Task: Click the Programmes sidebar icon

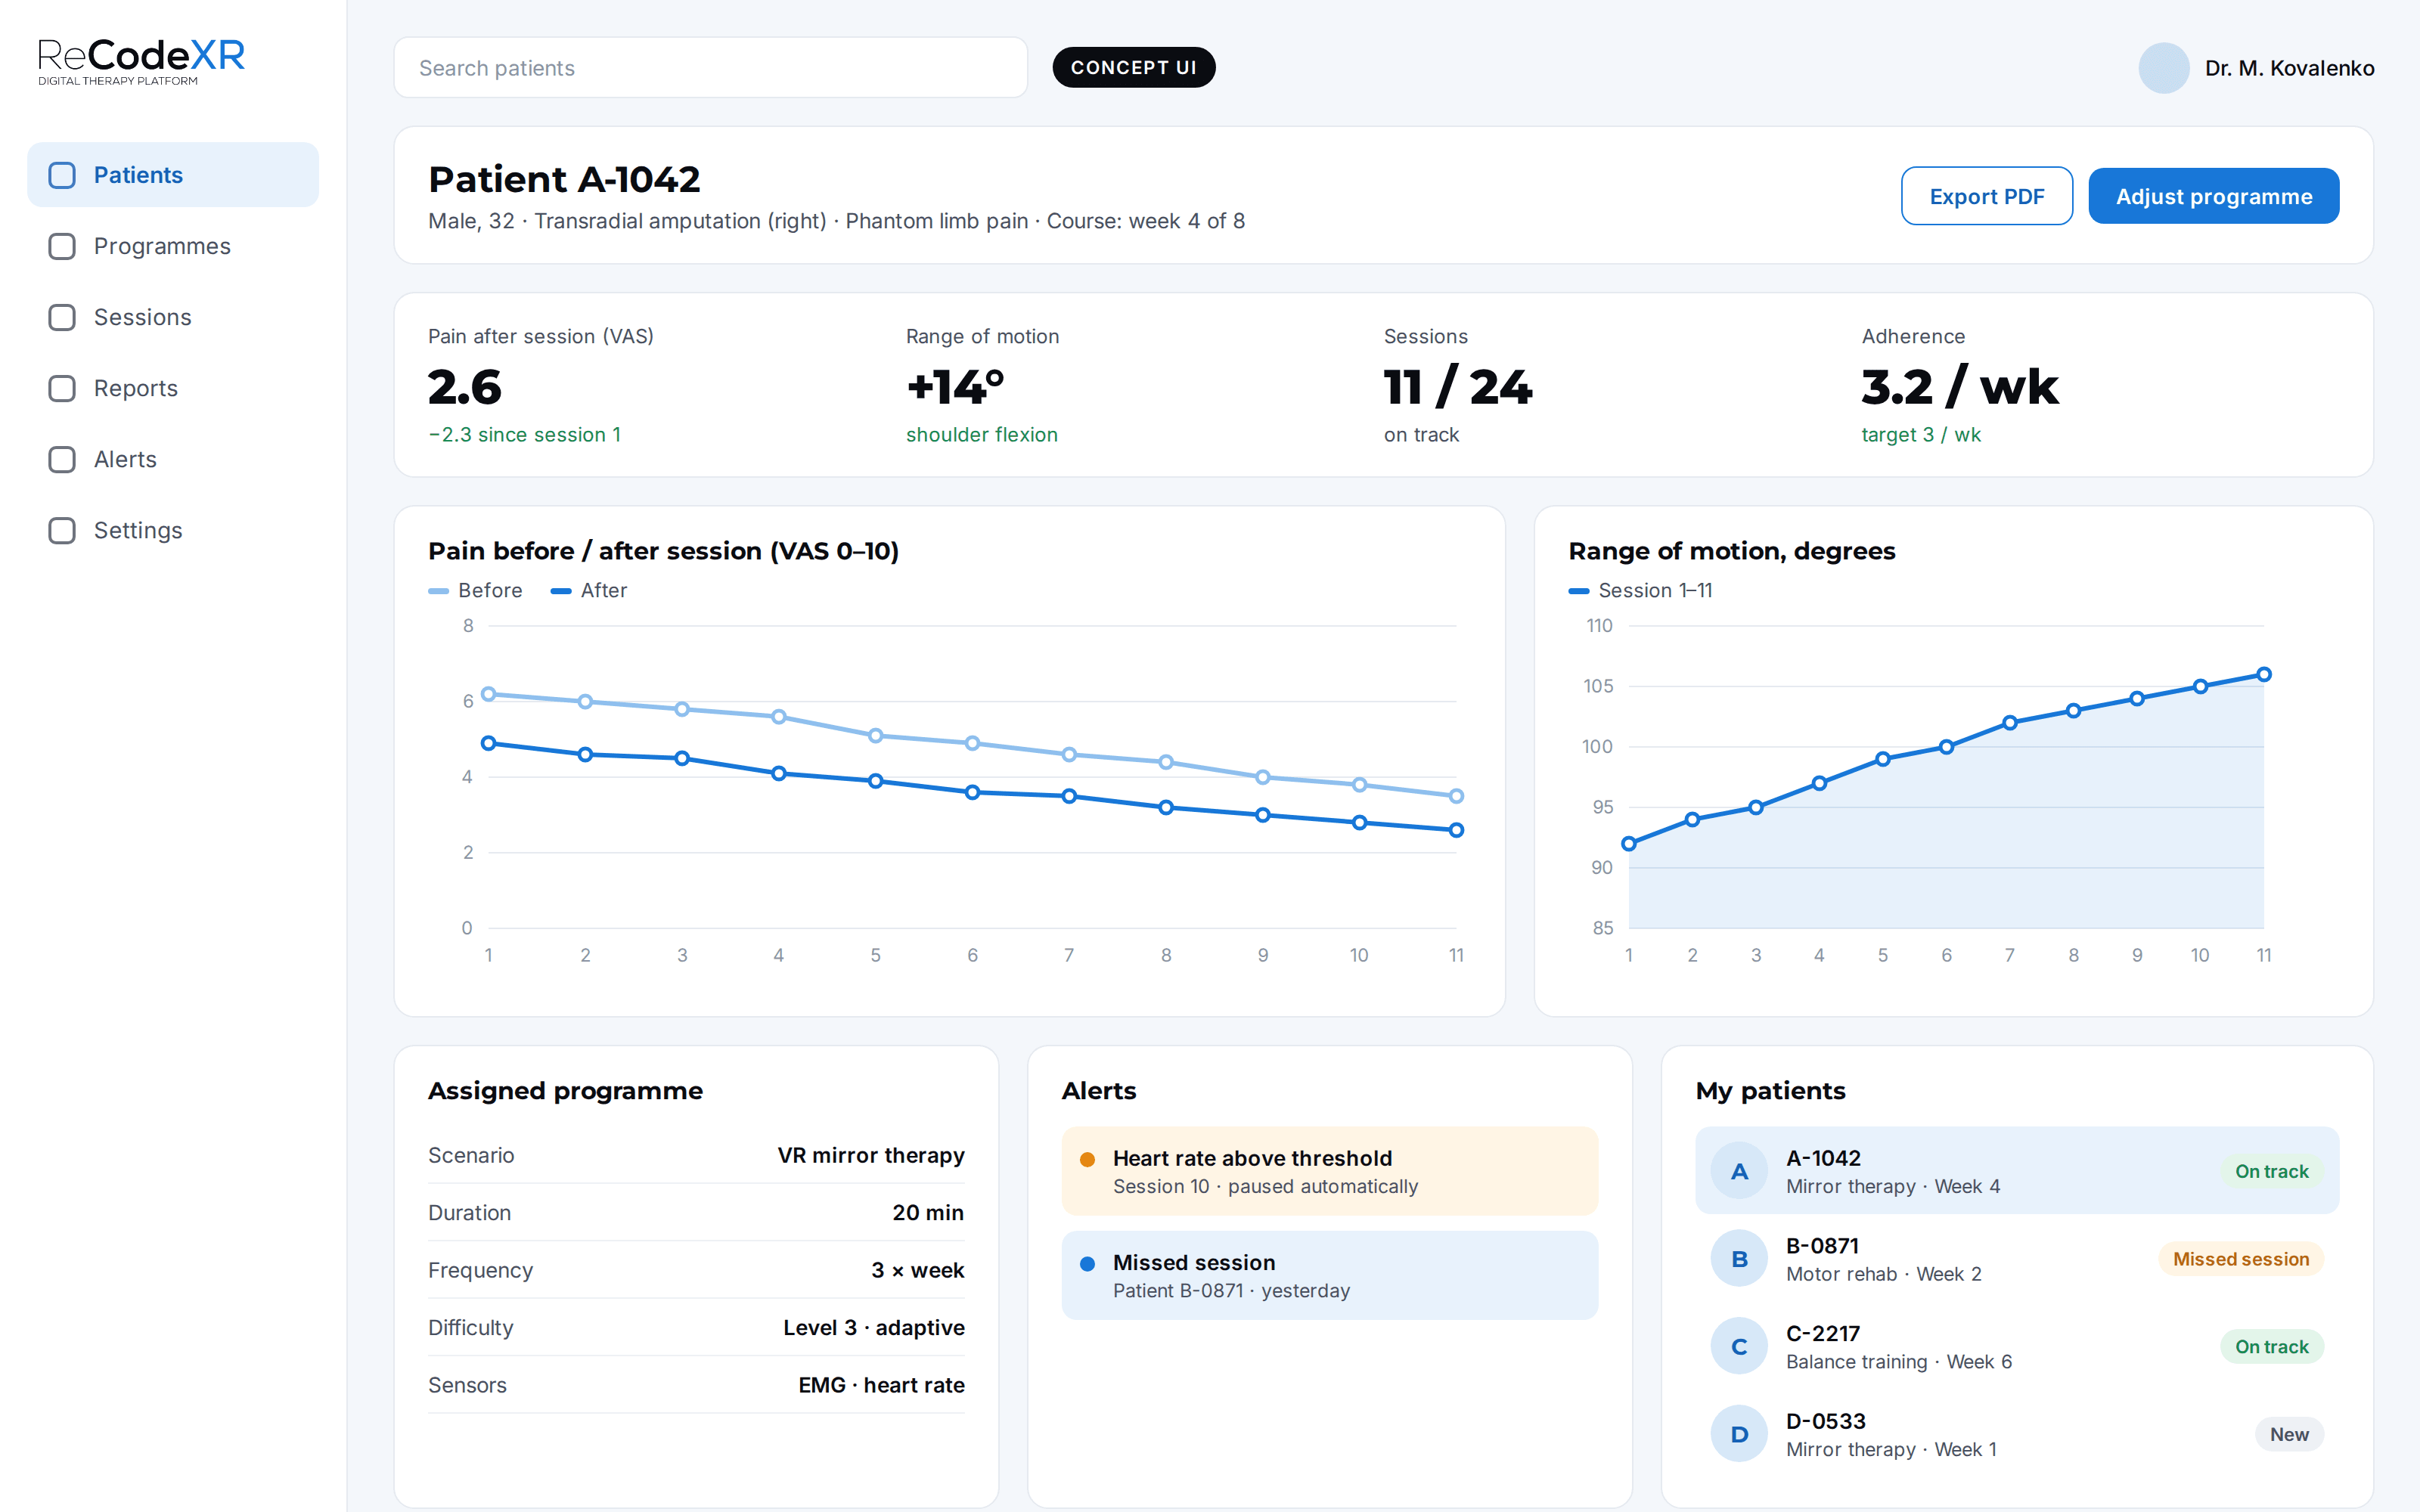Action: [x=62, y=246]
